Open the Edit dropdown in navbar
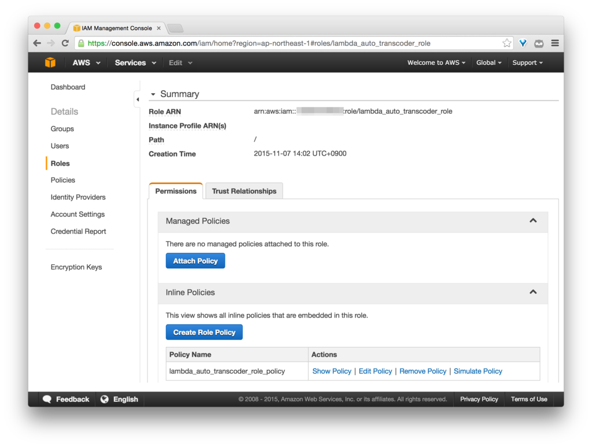Screen dimensions: 592x447 (180, 62)
